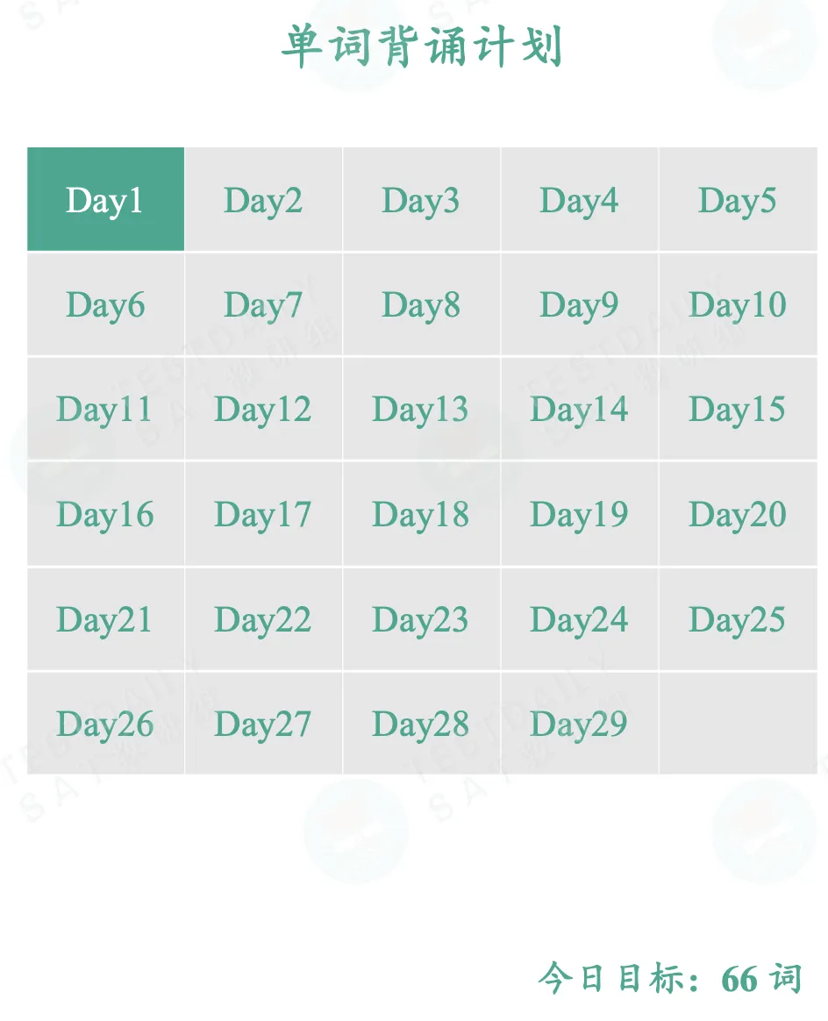Tap the Day5 study cell
828x1021 pixels.
pos(738,200)
